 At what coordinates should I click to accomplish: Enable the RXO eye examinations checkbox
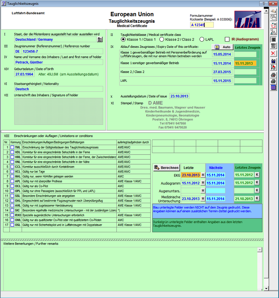12,215
